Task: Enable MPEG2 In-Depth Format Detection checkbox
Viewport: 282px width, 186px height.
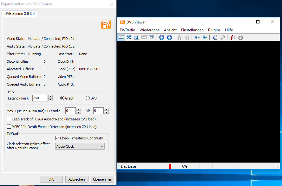Action: [x=9, y=127]
